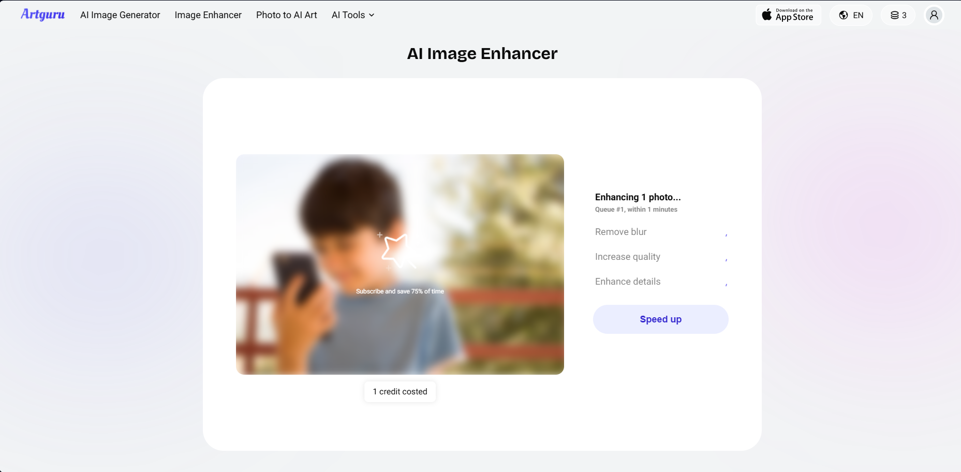Open the Image Enhancer page

pos(208,15)
